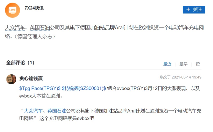Click 英国石油 link in the comment quote

[x=57, y=111]
